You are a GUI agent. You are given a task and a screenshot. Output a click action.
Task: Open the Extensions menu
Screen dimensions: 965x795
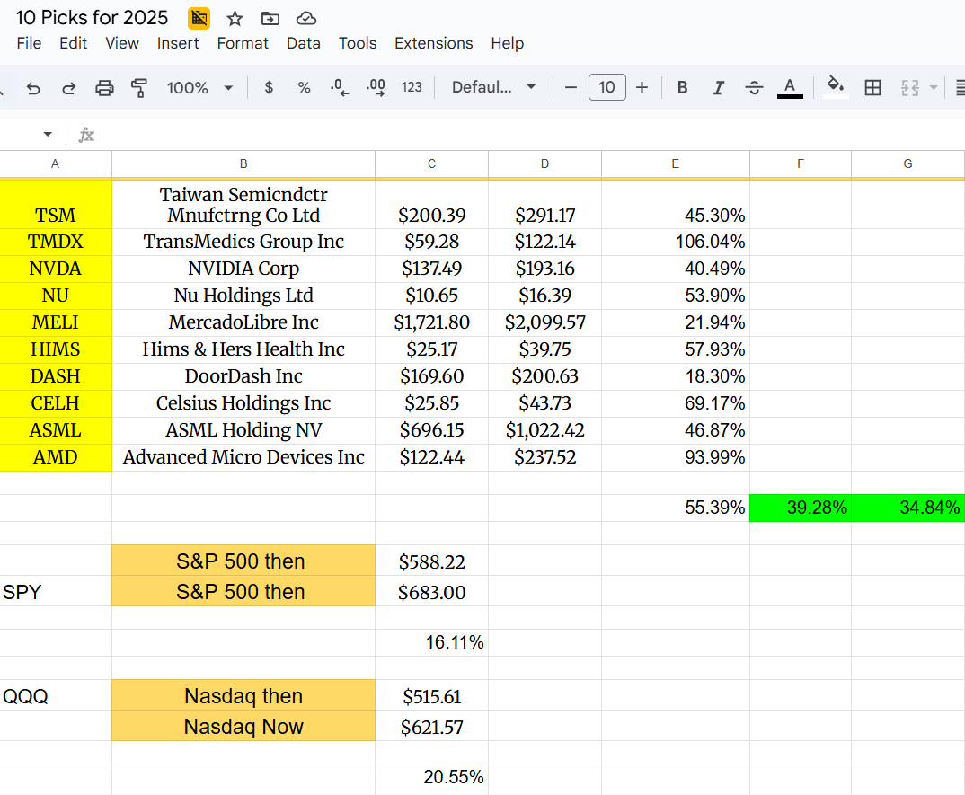(434, 43)
